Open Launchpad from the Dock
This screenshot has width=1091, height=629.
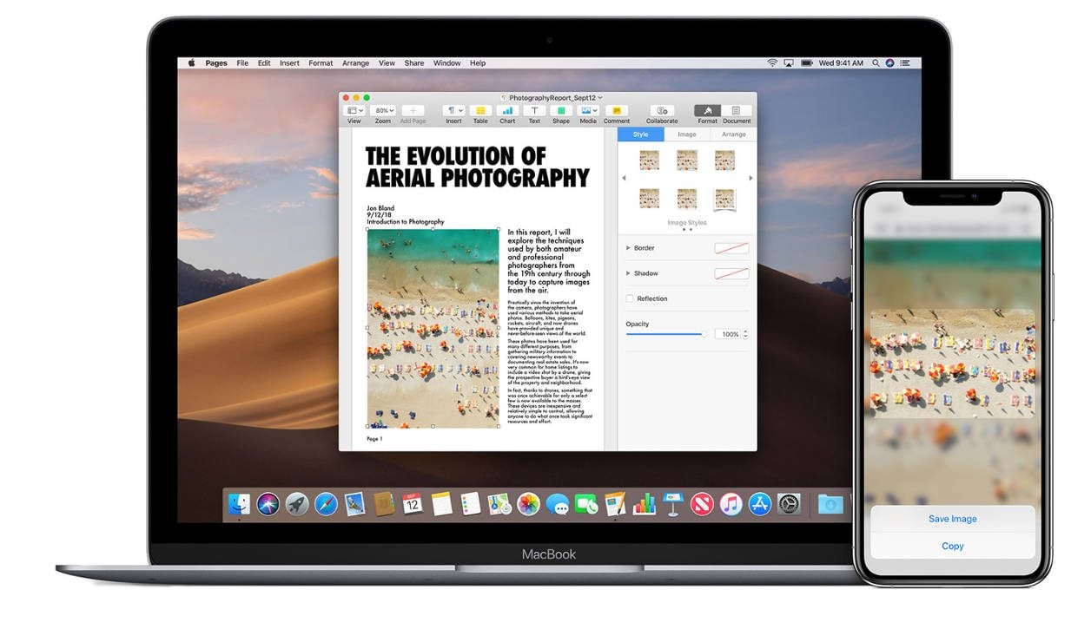point(297,503)
